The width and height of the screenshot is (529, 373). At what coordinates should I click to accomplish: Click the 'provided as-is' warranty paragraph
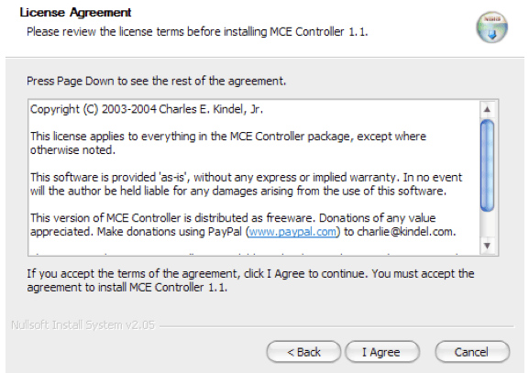246,184
